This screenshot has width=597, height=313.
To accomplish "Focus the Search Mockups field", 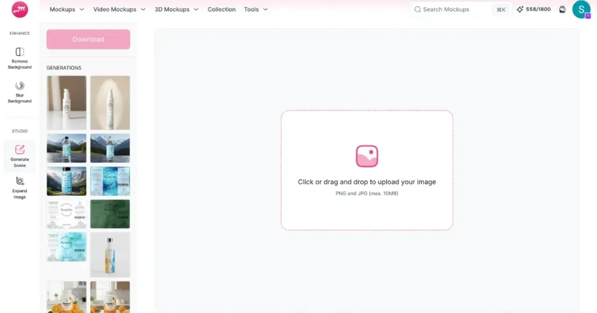I will [x=461, y=9].
